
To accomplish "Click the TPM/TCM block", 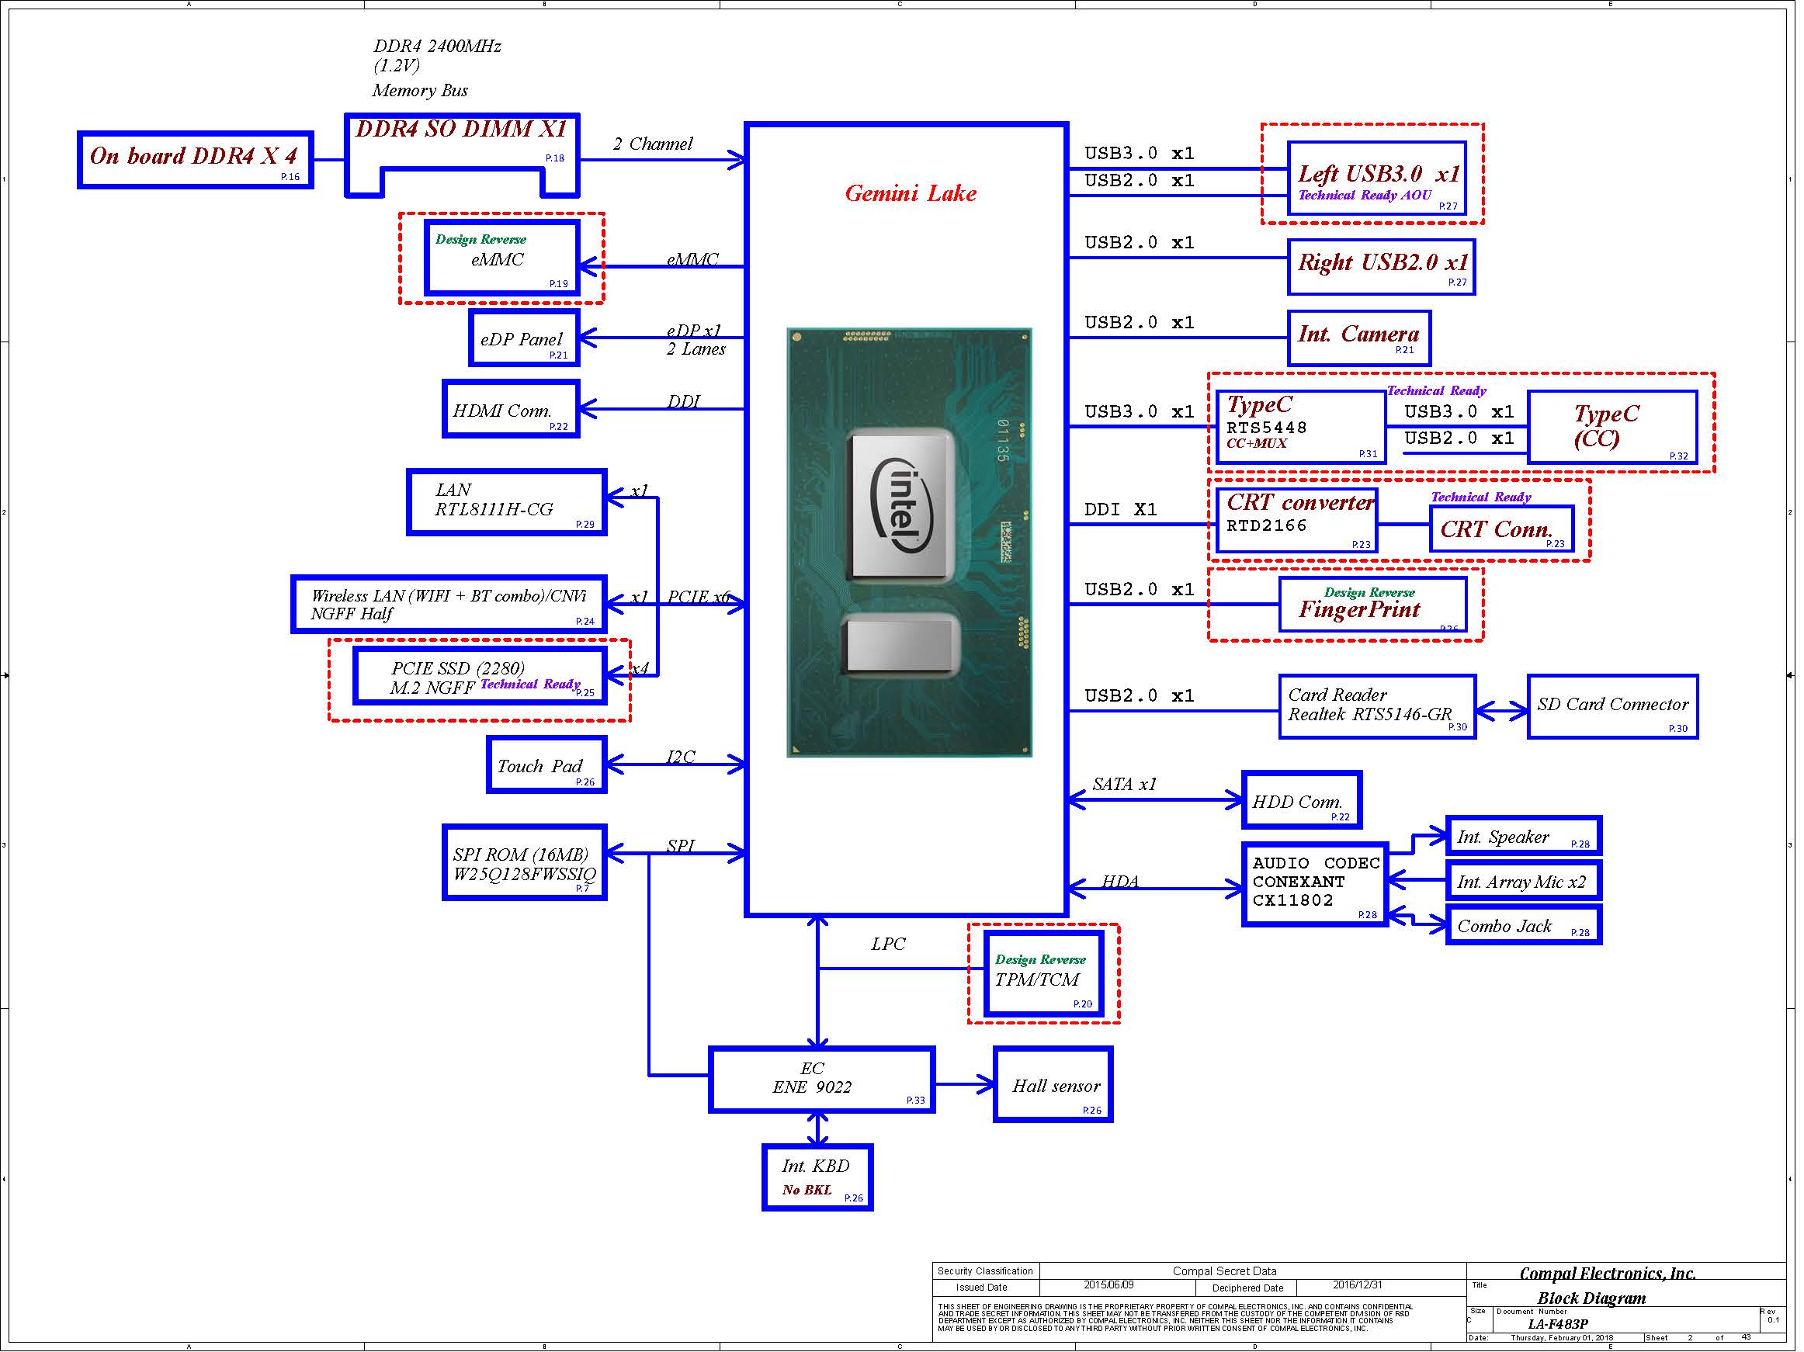I will click(x=1044, y=973).
